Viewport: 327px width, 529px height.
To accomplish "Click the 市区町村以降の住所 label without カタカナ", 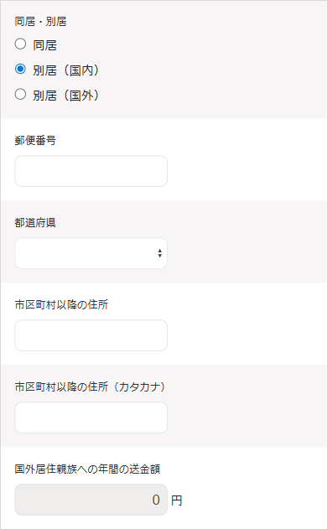I will pos(61,304).
